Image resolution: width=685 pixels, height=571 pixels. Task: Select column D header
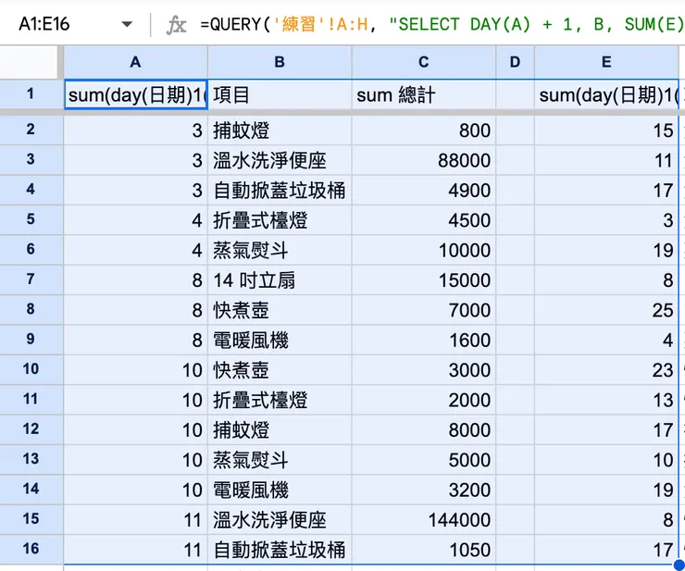(515, 62)
